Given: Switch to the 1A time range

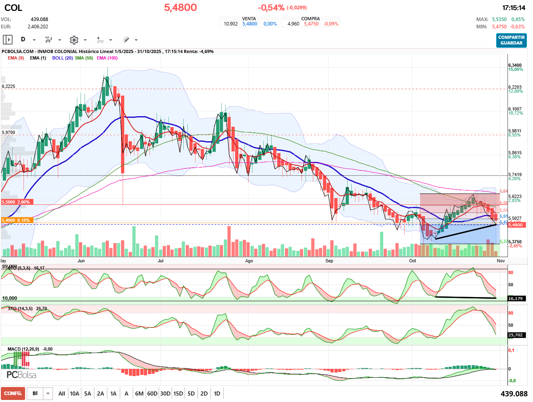Looking at the screenshot, I should 113,393.
